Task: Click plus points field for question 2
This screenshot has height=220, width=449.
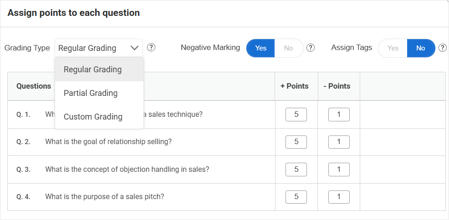Action: [296, 142]
